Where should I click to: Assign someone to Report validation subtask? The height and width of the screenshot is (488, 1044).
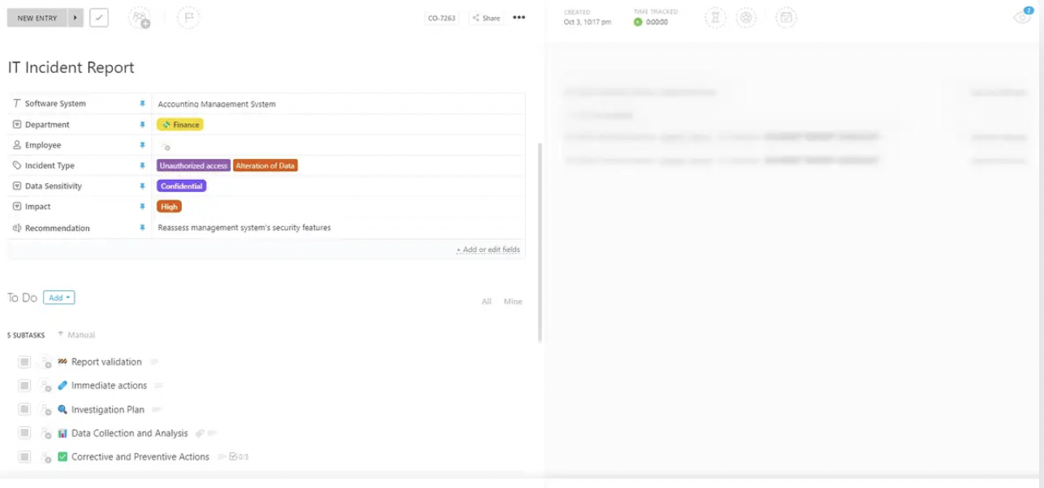(x=45, y=362)
